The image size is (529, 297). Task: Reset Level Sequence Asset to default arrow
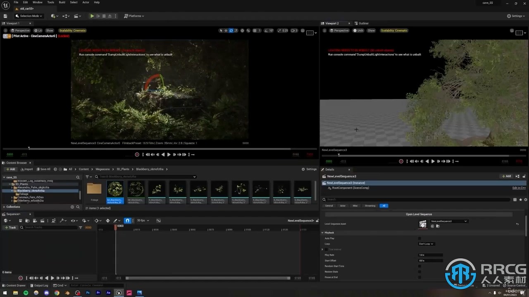[x=517, y=224]
